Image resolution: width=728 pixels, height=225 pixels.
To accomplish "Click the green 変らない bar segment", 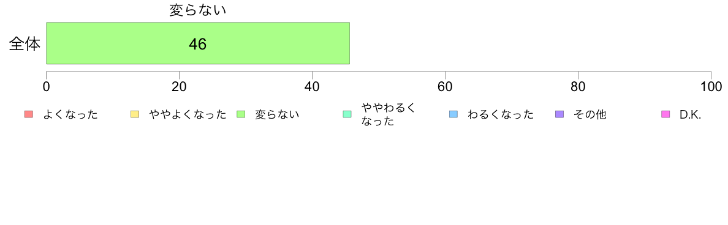I will [x=198, y=43].
